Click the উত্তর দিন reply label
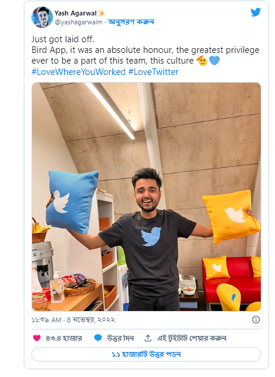275x377 pixels. 121,338
